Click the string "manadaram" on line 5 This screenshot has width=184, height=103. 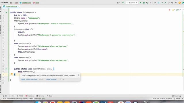click(34, 18)
